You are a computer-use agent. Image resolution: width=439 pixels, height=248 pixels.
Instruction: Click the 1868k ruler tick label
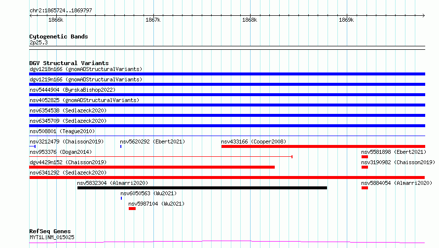[x=250, y=20]
